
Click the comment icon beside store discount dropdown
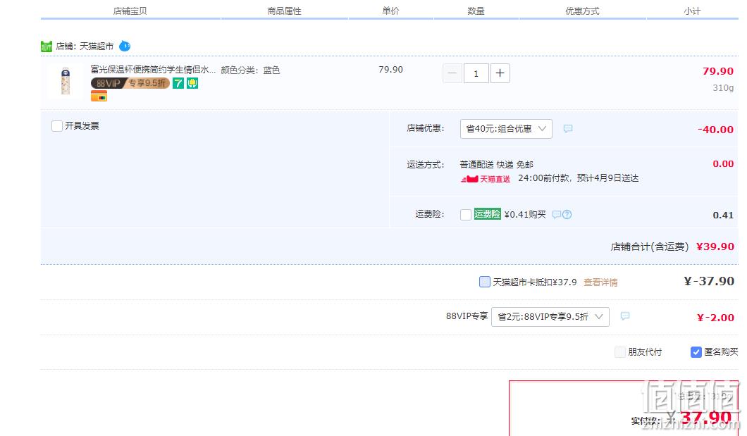point(568,128)
